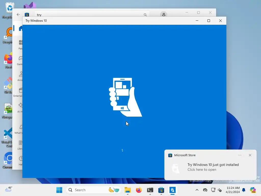Open Copilot preview from the taskbar
Viewport: 261px width, 196px height.
(253, 190)
